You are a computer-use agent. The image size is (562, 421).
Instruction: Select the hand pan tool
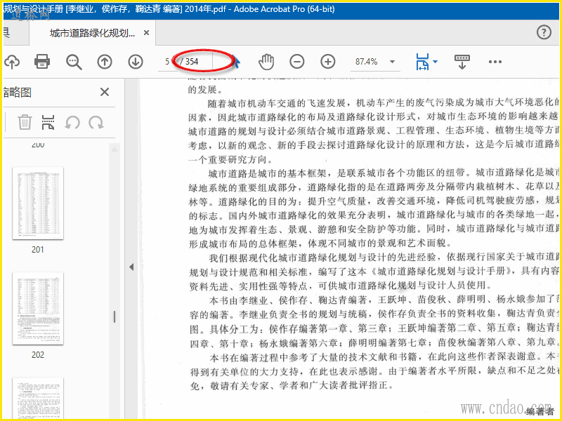coord(266,62)
